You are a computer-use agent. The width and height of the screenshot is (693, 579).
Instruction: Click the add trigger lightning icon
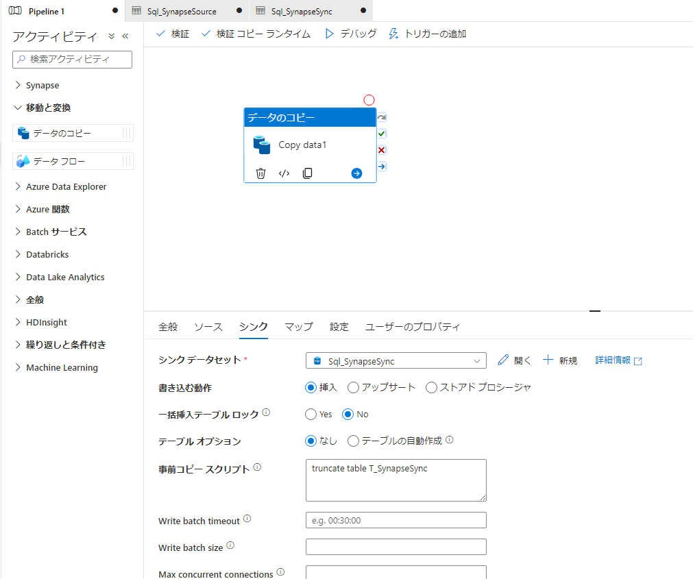[393, 34]
